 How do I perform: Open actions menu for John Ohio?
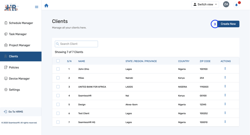coord(225,68)
